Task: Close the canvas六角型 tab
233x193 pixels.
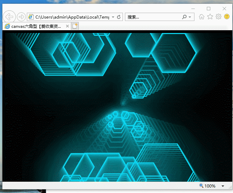Action: 67,26
